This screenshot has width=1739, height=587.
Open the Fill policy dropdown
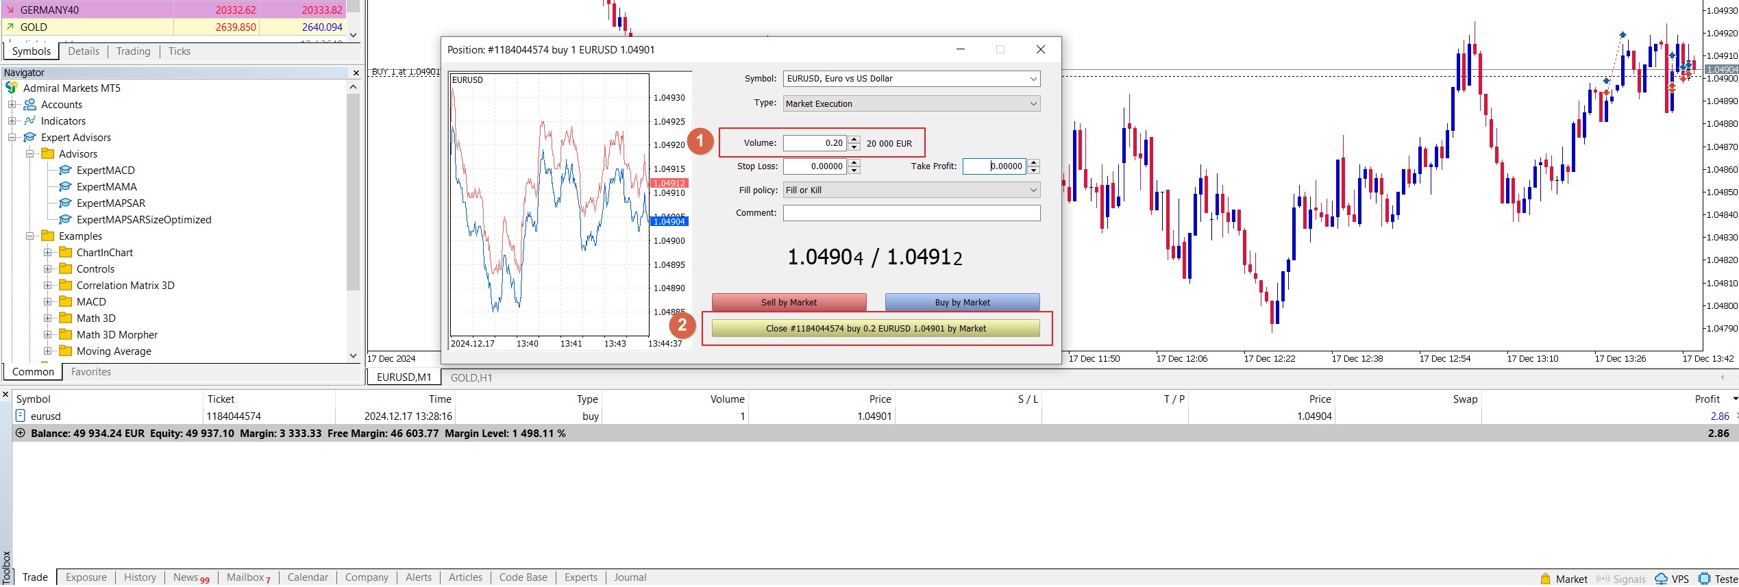click(x=1033, y=190)
